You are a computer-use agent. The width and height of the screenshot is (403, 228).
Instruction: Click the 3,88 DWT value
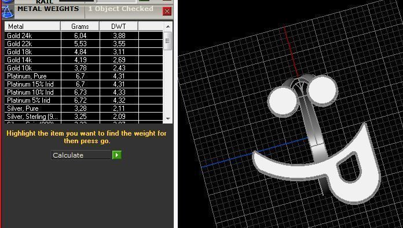tap(119, 36)
